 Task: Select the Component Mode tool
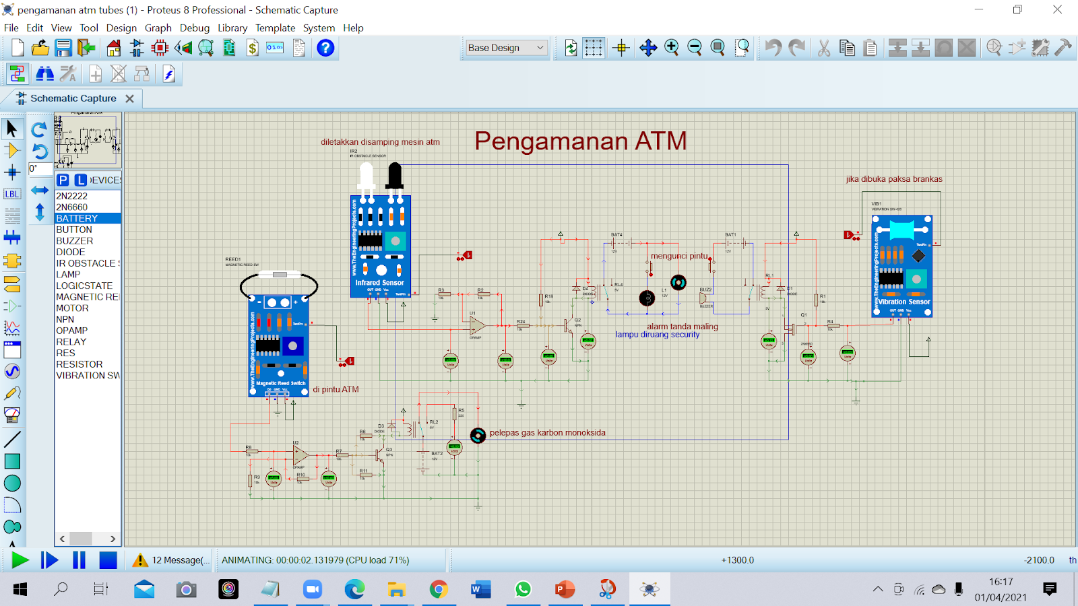(x=12, y=150)
